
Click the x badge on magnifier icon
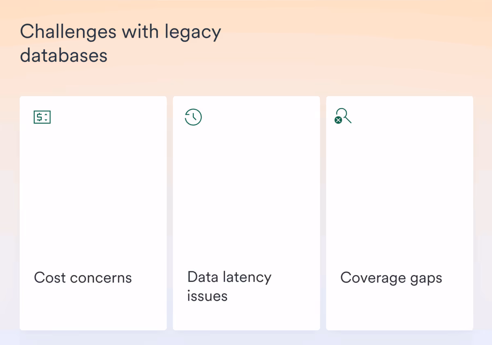click(338, 120)
